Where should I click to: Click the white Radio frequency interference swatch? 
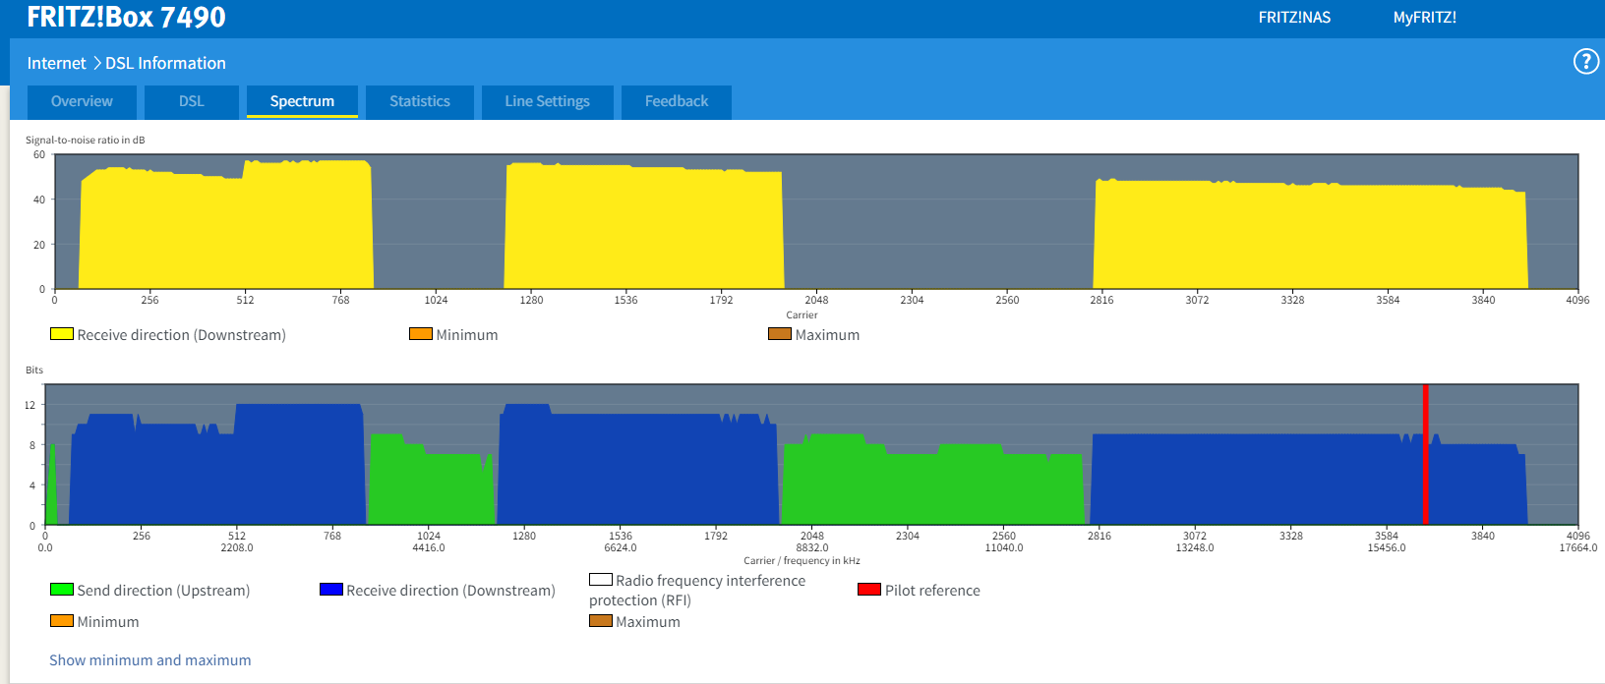601,580
